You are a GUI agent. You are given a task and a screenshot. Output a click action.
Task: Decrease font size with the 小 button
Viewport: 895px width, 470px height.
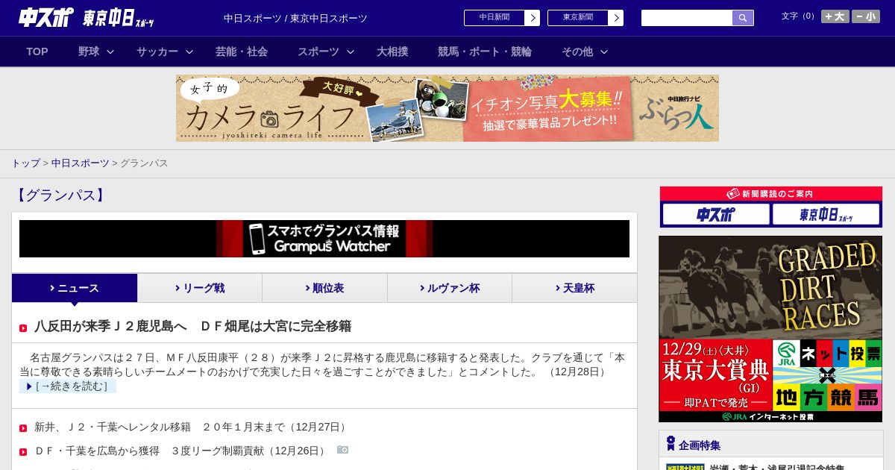pyautogui.click(x=866, y=16)
